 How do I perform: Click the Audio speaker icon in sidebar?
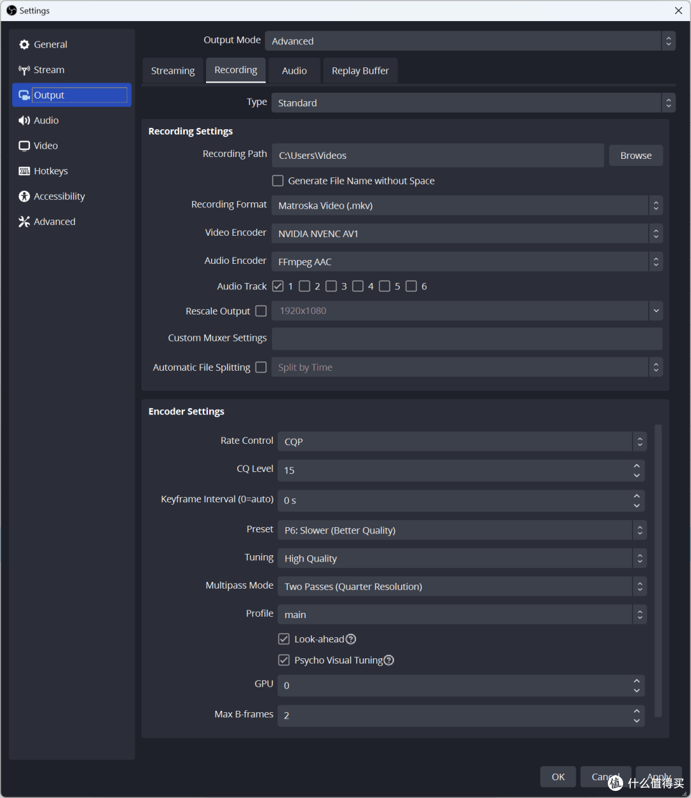(x=24, y=120)
